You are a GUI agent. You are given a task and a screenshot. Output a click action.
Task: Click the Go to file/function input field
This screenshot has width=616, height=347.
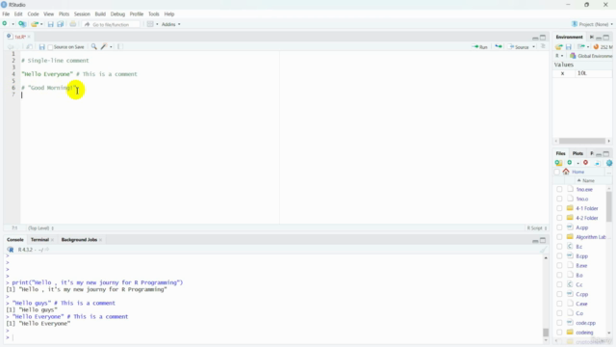[112, 24]
